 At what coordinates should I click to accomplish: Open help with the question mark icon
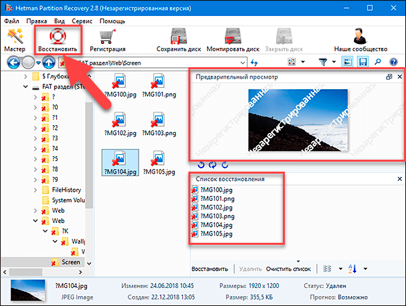pyautogui.click(x=393, y=62)
